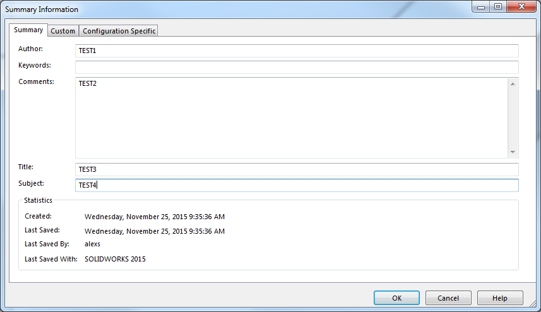Screen dimensions: 541x312
Task: Minimize the Summary Information window
Action: pyautogui.click(x=481, y=6)
